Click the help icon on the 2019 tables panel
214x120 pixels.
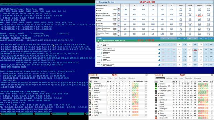point(212,75)
